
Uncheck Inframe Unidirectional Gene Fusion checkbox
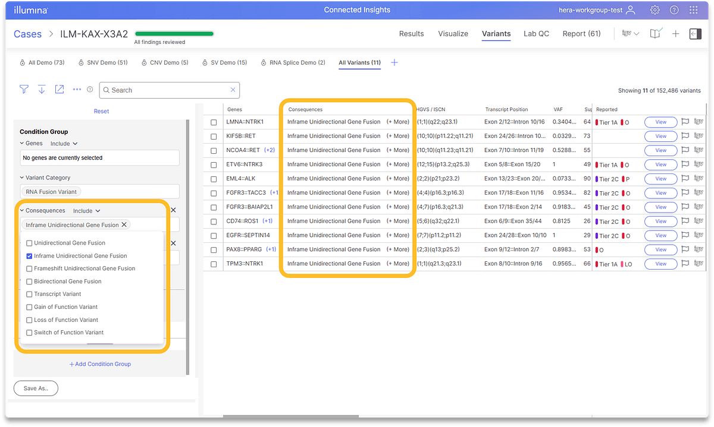pyautogui.click(x=30, y=256)
